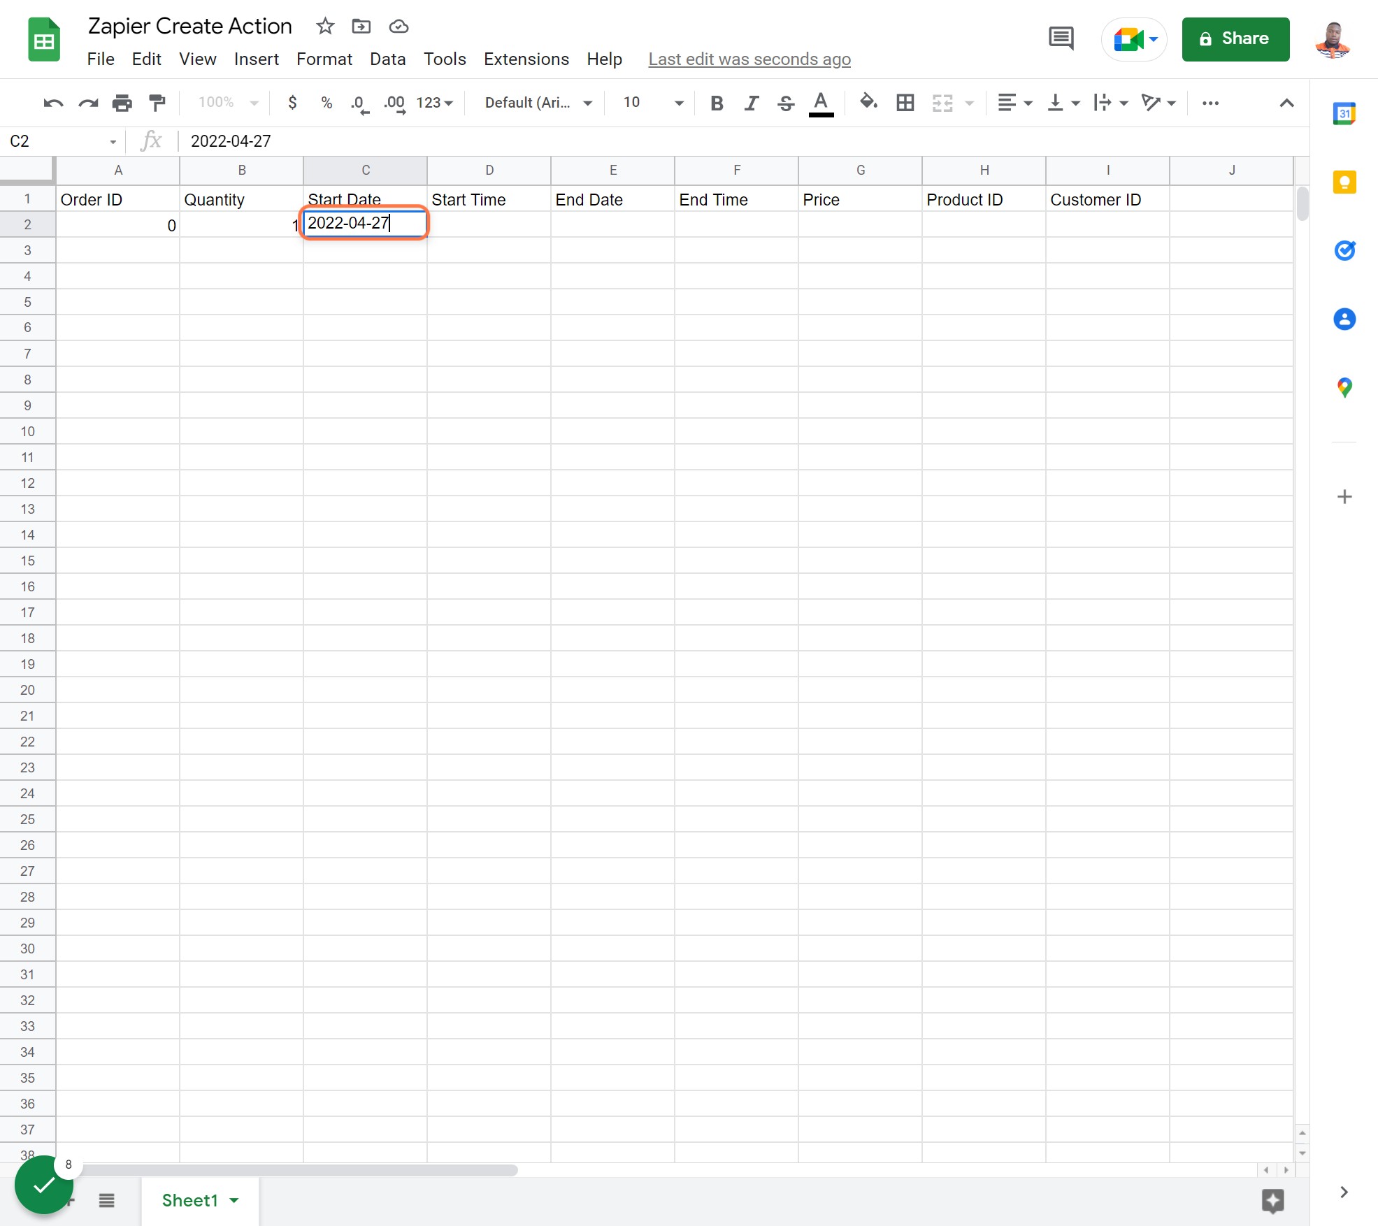Click the Print icon
The height and width of the screenshot is (1226, 1378).
tap(122, 103)
